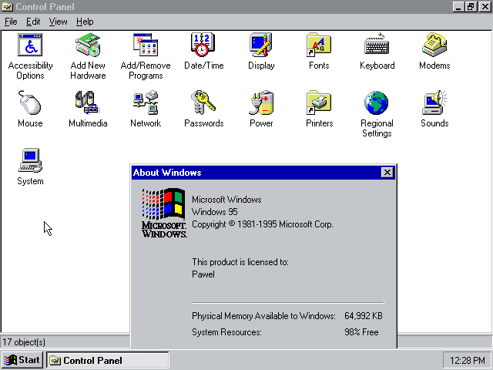
Task: Open the Accessibility Options icon
Action: pos(30,45)
